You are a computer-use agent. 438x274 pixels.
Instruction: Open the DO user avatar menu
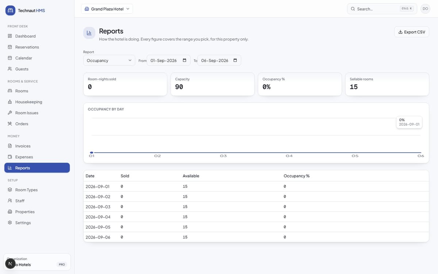(425, 9)
